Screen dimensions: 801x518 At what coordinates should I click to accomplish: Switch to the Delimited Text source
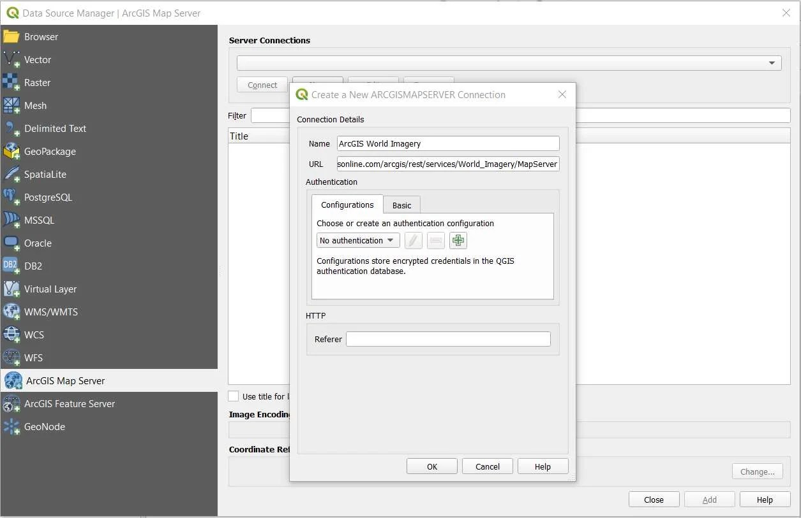pos(56,128)
